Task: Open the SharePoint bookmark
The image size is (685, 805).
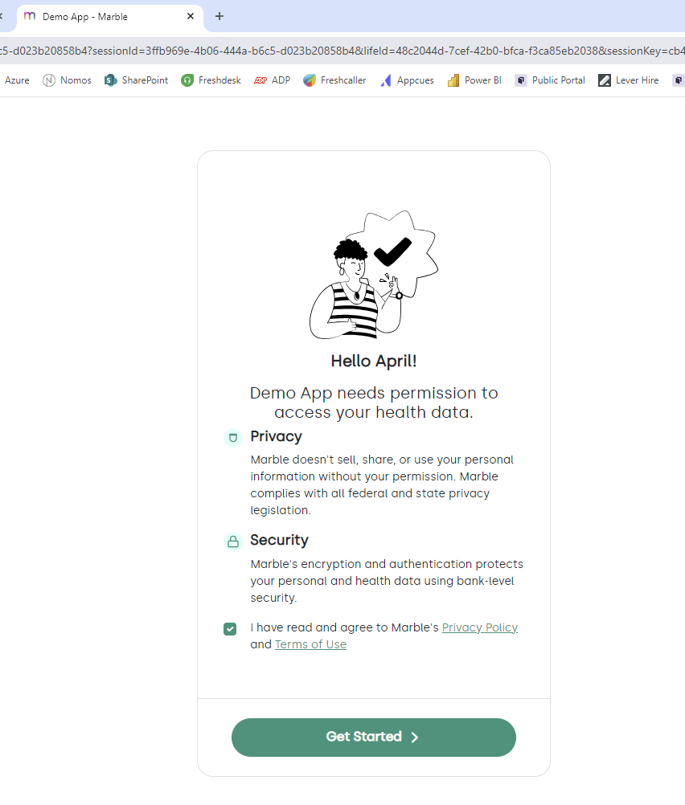Action: (136, 80)
